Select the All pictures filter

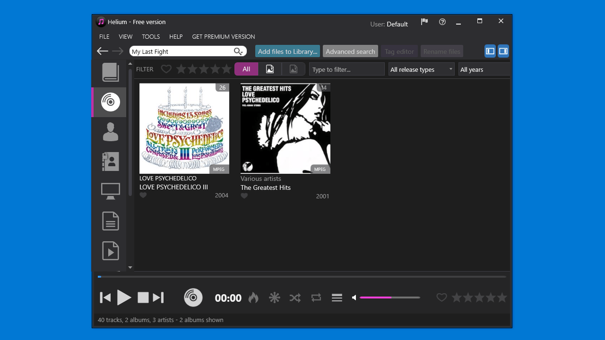tap(246, 69)
